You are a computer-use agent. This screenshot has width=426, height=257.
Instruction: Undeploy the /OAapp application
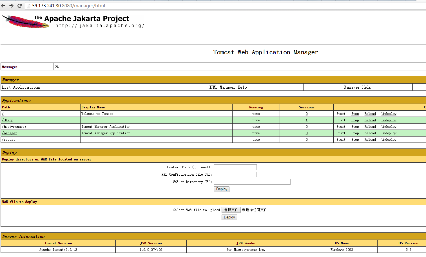pyautogui.click(x=389, y=120)
